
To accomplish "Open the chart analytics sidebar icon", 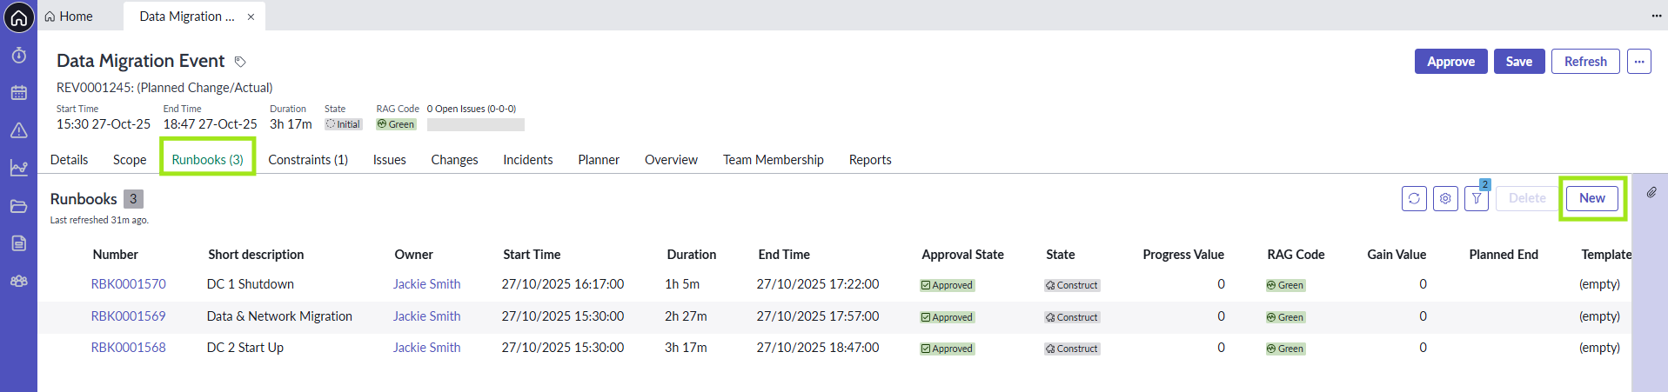I will tap(19, 168).
